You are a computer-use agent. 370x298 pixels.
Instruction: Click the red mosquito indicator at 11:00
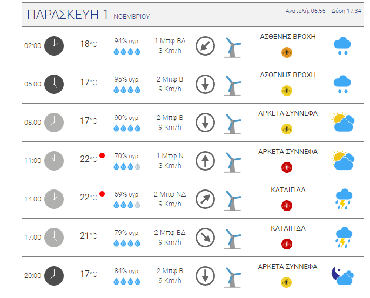287,167
